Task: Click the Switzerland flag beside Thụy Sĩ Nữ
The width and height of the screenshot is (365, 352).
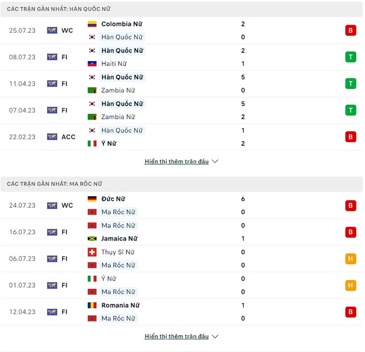Action: click(x=92, y=252)
